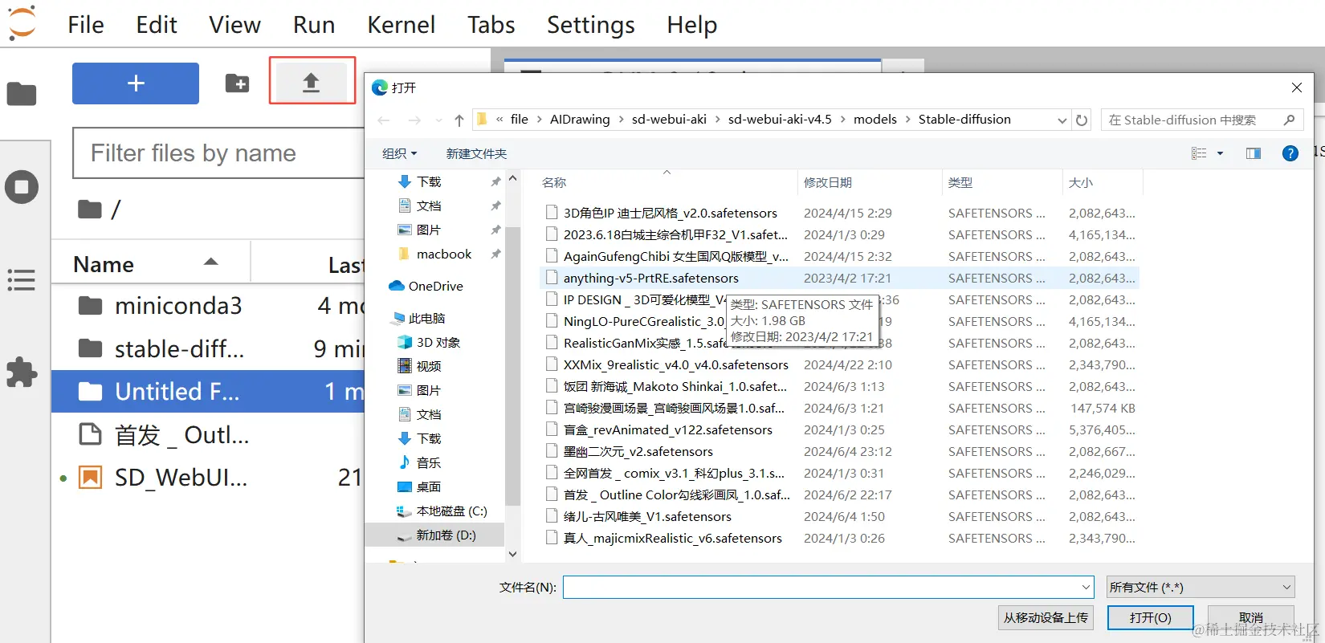Click AIDrawing in the address path
The image size is (1325, 643).
pyautogui.click(x=580, y=119)
